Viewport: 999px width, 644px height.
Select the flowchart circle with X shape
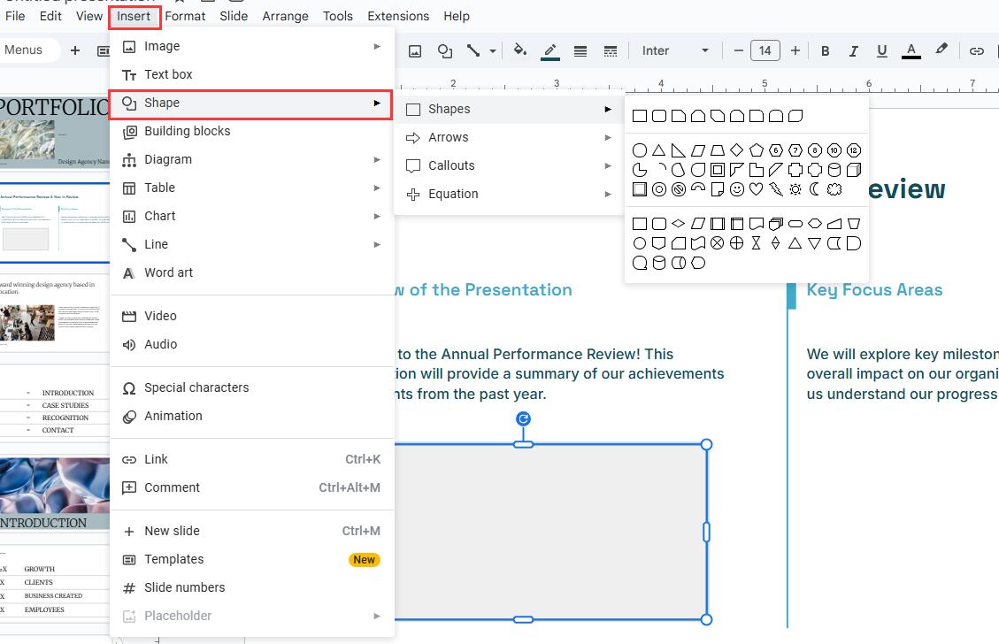[x=718, y=243]
